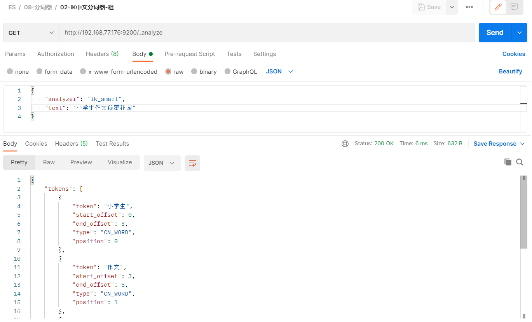Open the response JSON format dropdown

point(162,163)
